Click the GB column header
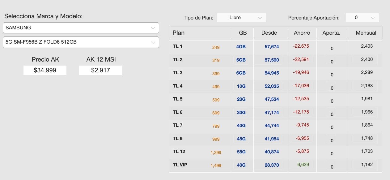 (x=243, y=33)
